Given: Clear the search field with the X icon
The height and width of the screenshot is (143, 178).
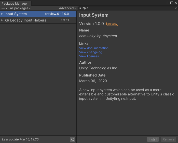Looking at the screenshot, I should (x=176, y=8).
